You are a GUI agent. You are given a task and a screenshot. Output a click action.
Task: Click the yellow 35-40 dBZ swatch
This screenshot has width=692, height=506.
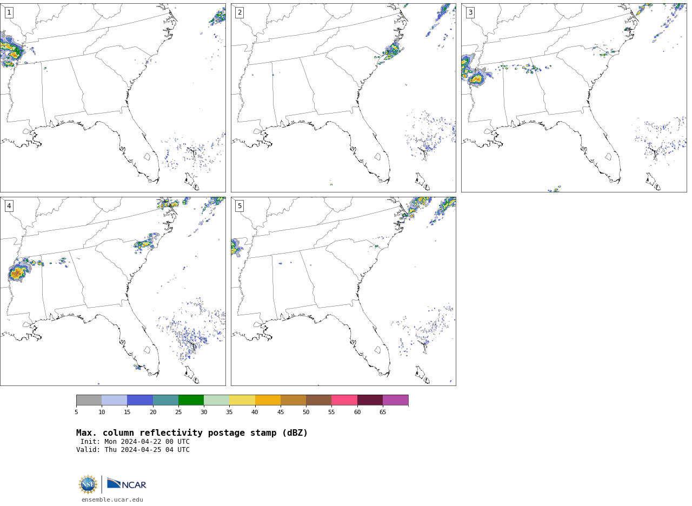pyautogui.click(x=242, y=400)
